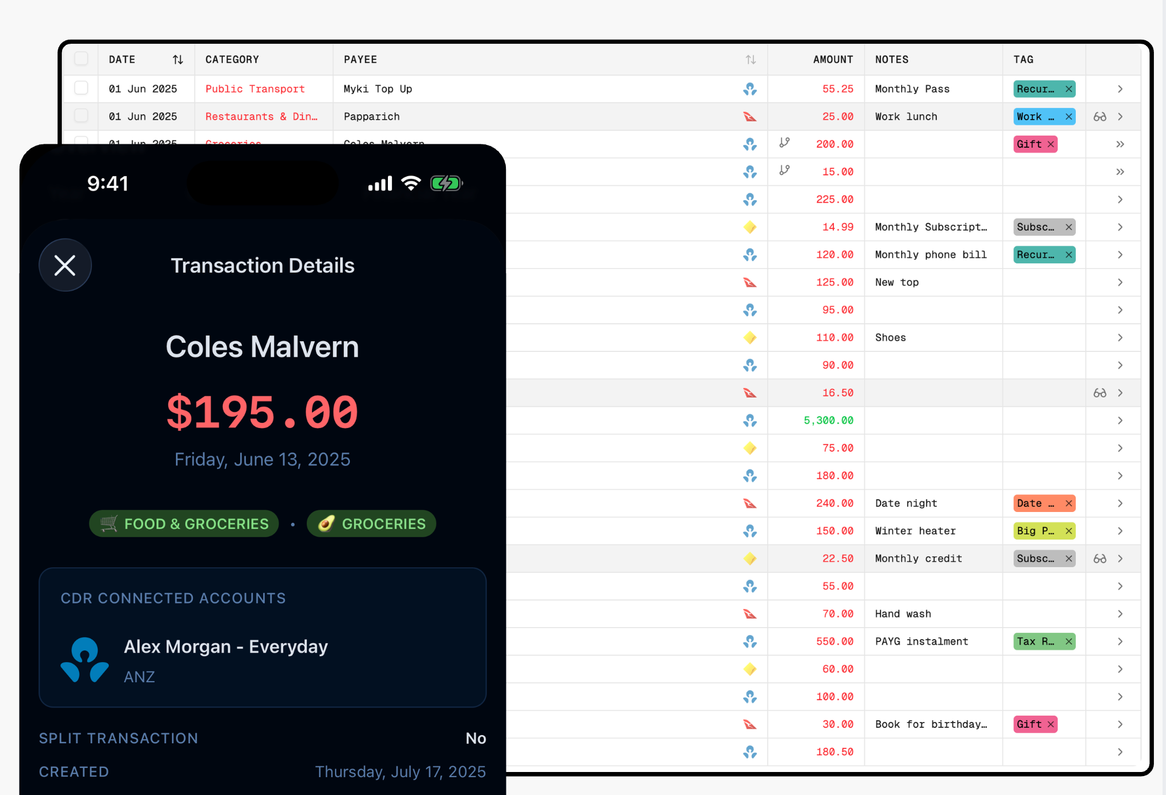Remove the Gift tag from the 200.00 transaction

click(1051, 144)
